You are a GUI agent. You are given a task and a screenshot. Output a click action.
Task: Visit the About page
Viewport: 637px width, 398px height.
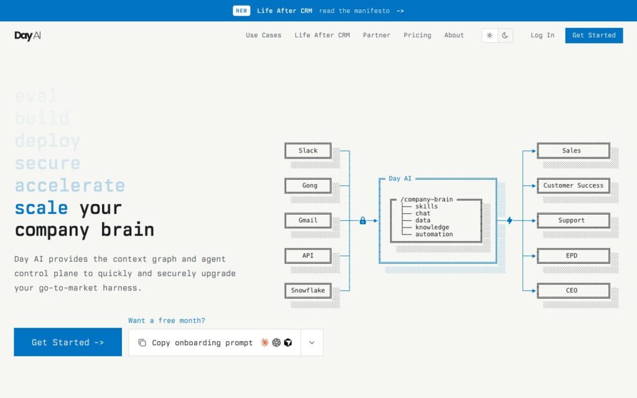point(453,35)
